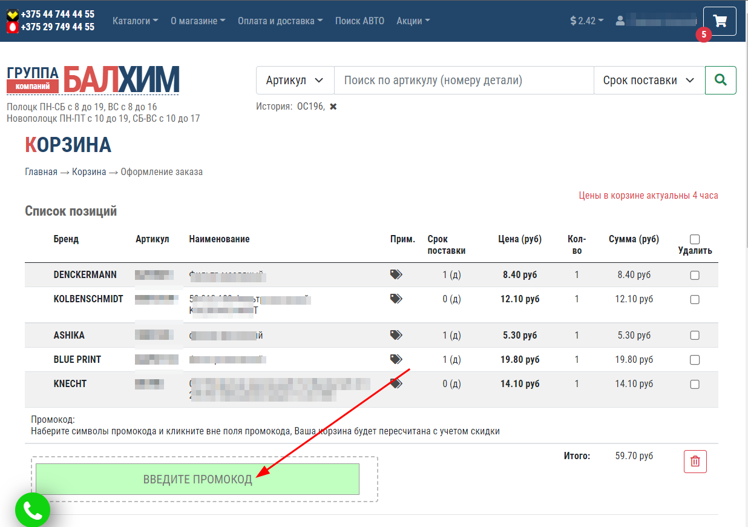Click the tag icon in DENCKERMANN row
Image resolution: width=748 pixels, height=527 pixels.
click(396, 274)
